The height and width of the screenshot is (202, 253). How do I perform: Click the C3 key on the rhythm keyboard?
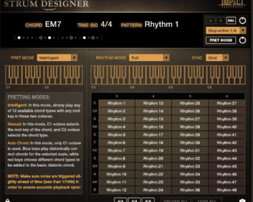coord(93,81)
